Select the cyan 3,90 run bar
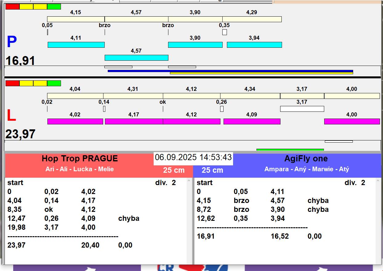Screen dimensions: 383x271 click(x=195, y=45)
